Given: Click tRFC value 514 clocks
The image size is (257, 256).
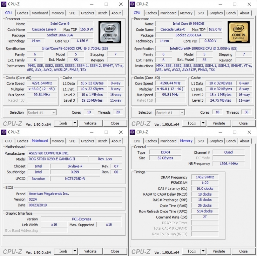Looking at the screenshot, I should (x=205, y=211).
